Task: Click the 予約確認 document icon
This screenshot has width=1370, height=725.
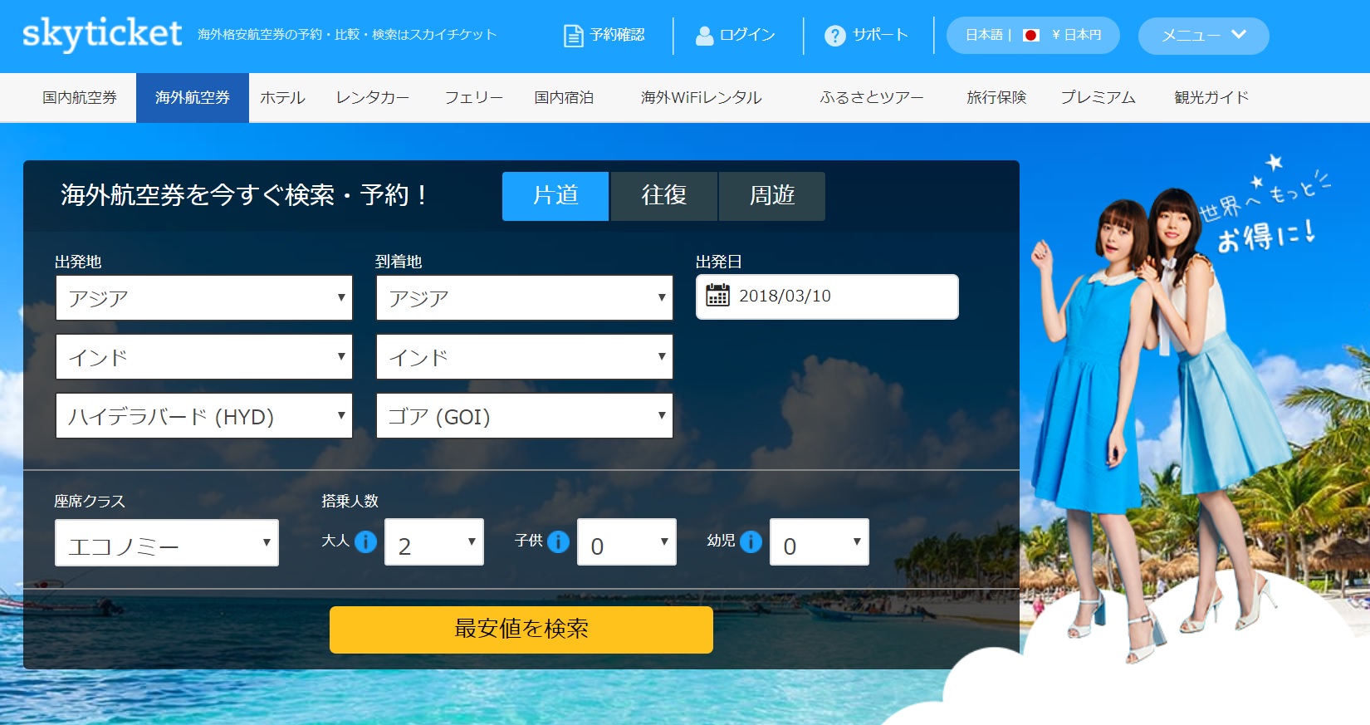Action: (573, 36)
